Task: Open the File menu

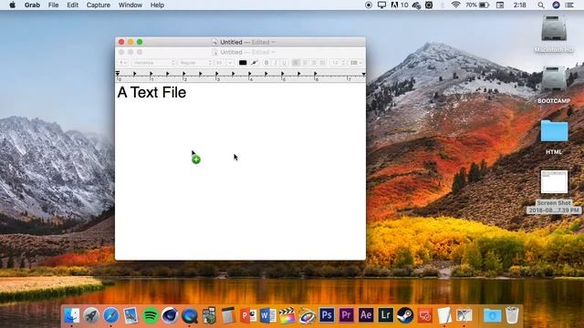Action: click(53, 5)
